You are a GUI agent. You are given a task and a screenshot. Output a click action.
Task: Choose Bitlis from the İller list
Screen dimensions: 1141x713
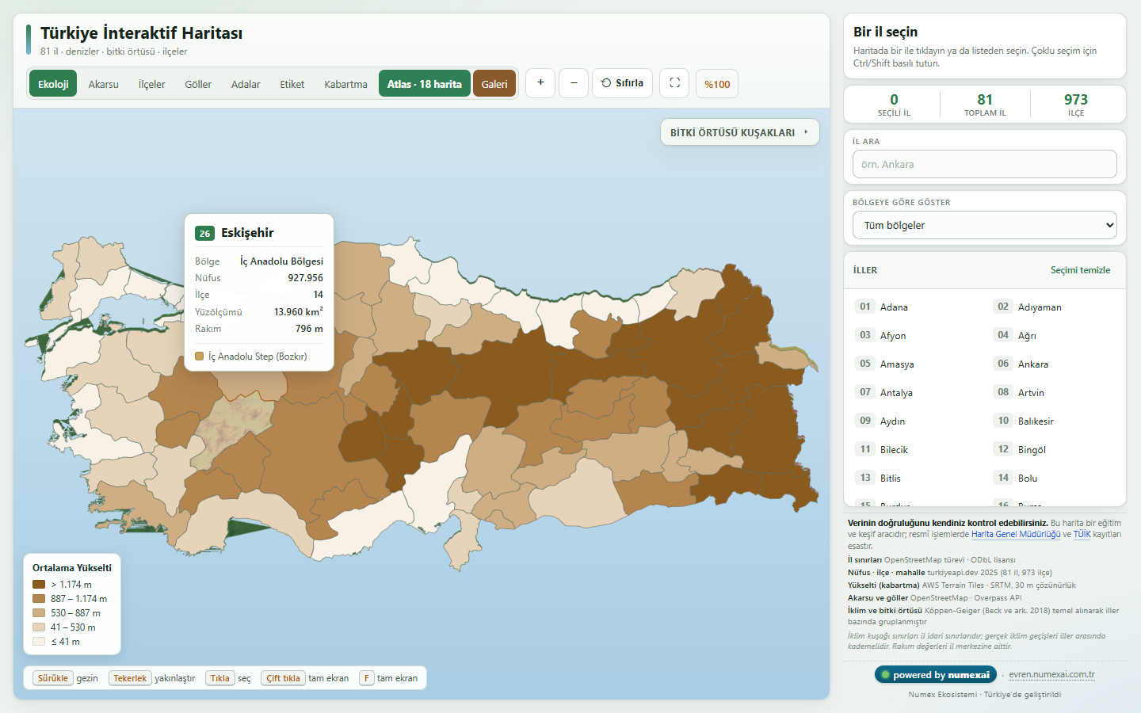pyautogui.click(x=916, y=478)
